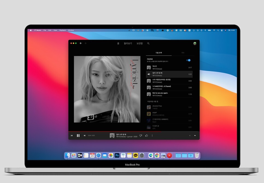Viewport: 264px width, 183px height.
Task: Open the YT Music menu in menu bar
Action: coord(37,30)
